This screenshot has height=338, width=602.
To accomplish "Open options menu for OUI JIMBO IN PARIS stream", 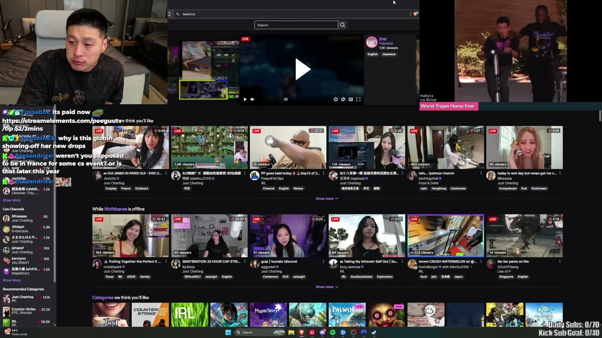I will point(166,173).
